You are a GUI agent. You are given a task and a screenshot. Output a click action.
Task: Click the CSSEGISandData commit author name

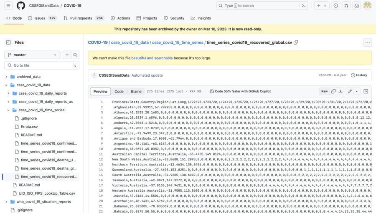click(x=114, y=75)
